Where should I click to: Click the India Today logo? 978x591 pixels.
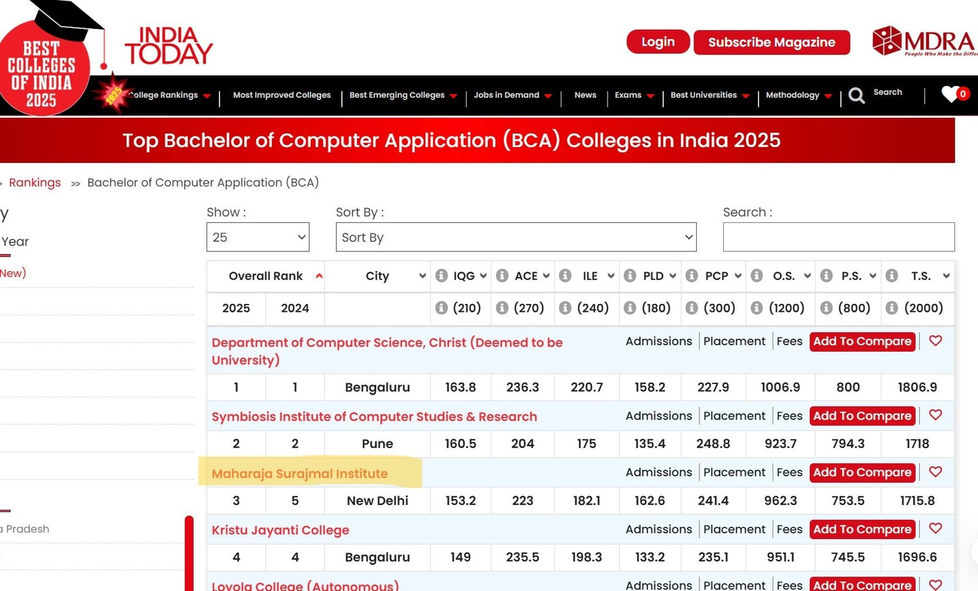(x=169, y=45)
